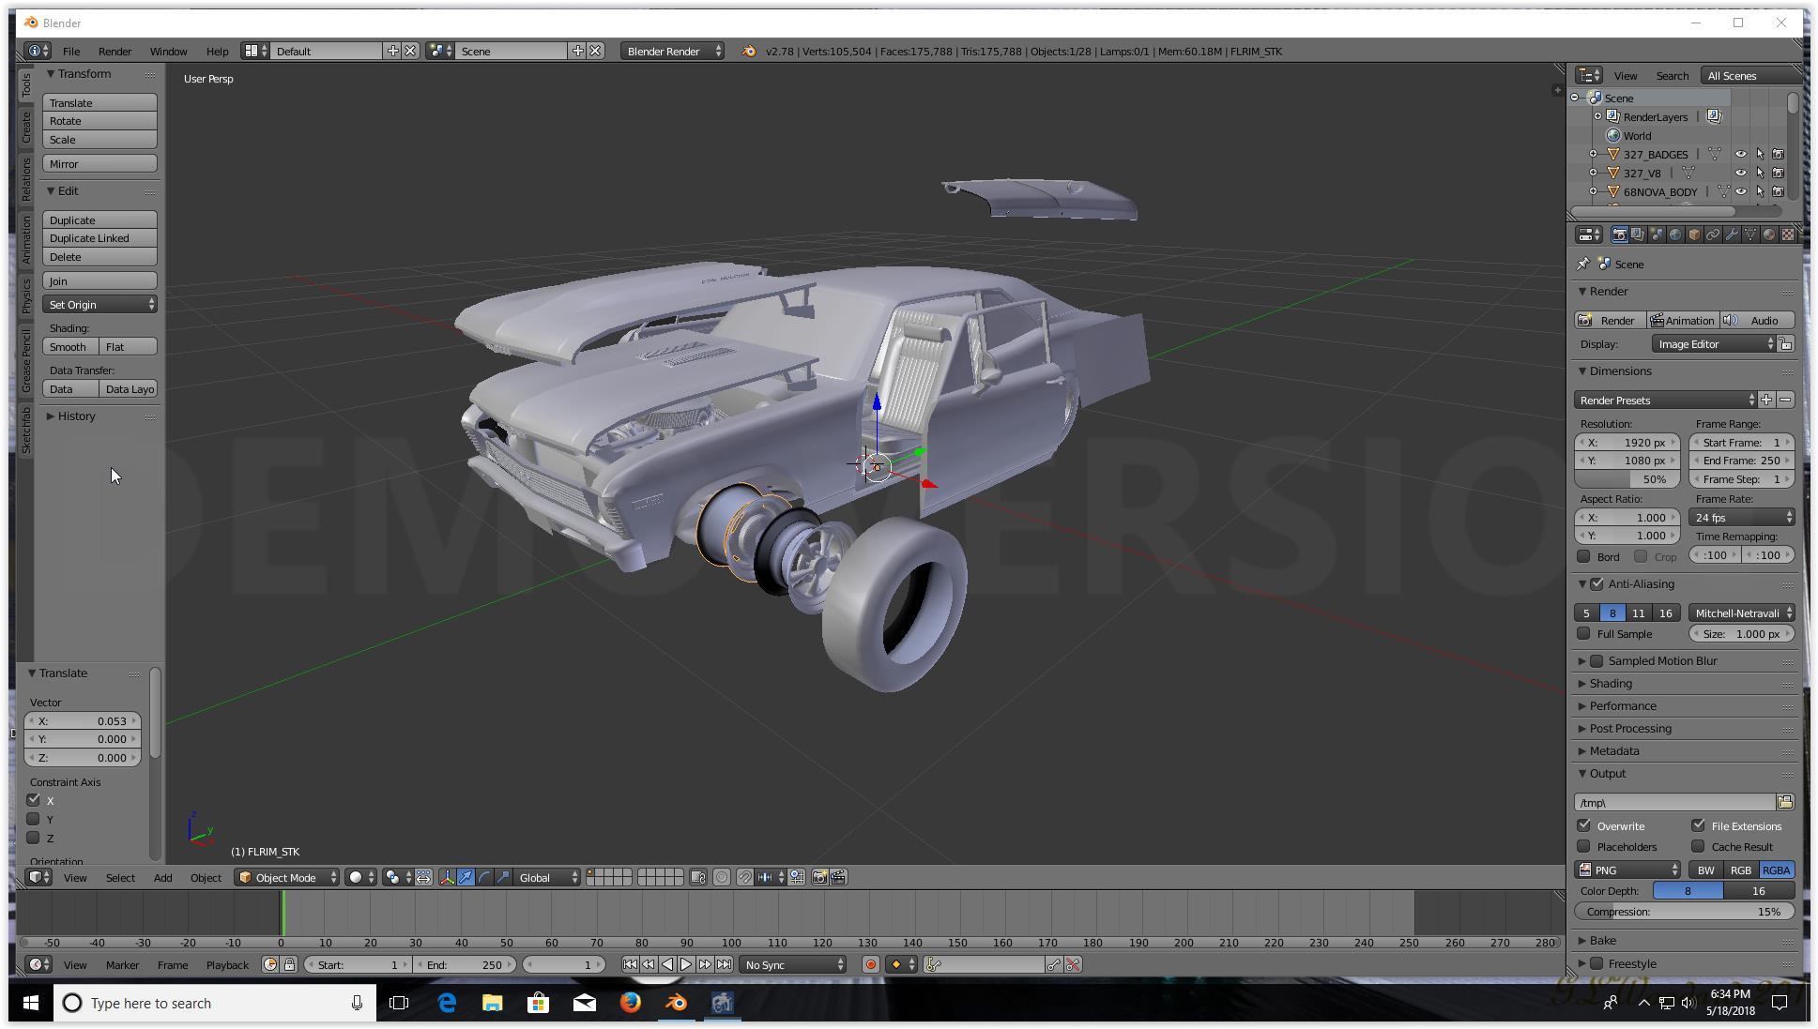Open the Modifiers wrench properties tab
Viewport: 1818px width, 1029px height.
pos(1731,235)
